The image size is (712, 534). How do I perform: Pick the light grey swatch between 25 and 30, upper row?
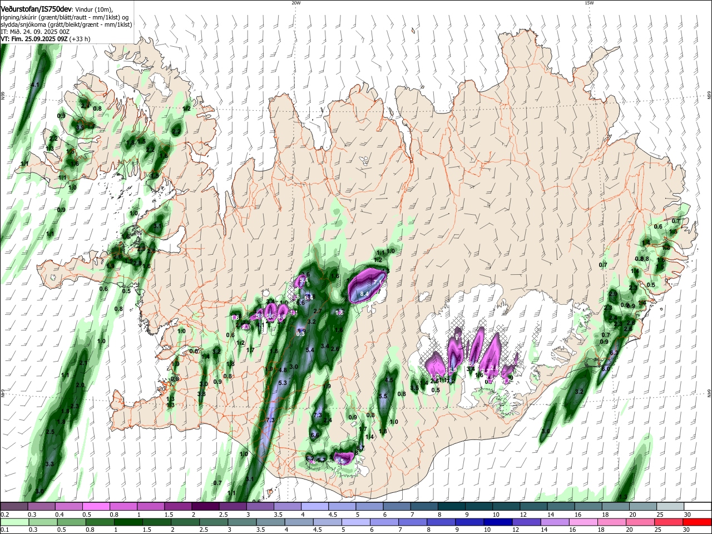pyautogui.click(x=670, y=507)
